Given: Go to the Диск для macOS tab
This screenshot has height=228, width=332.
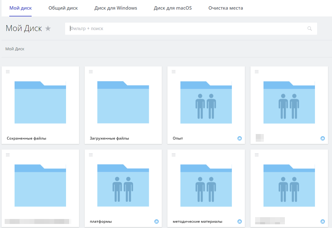Looking at the screenshot, I should pos(173,8).
